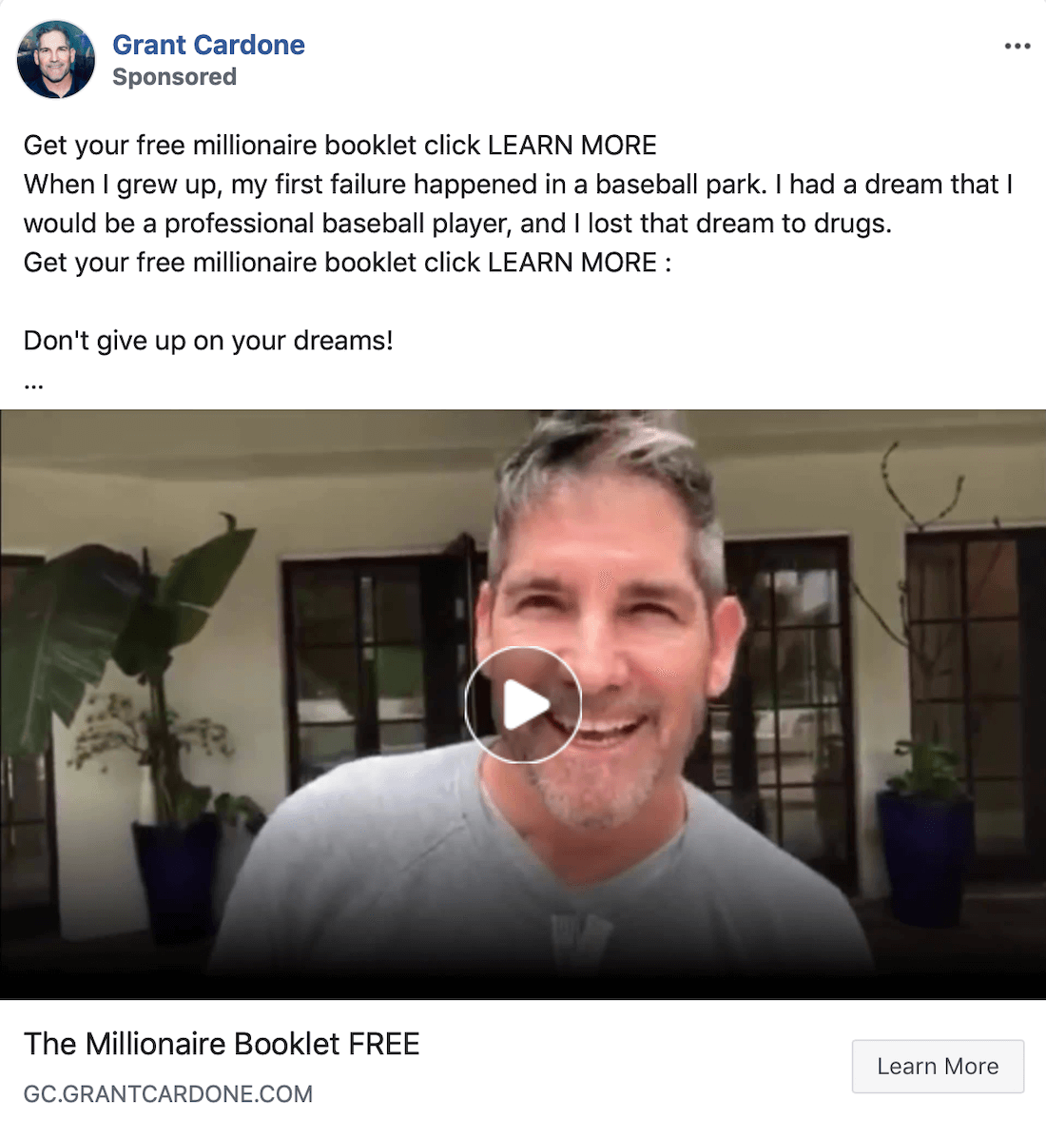Click the Sponsored label under the name
Screen dimensions: 1046x1137
click(175, 77)
